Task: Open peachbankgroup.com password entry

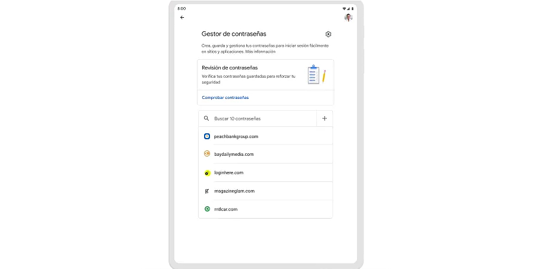Action: click(266, 136)
